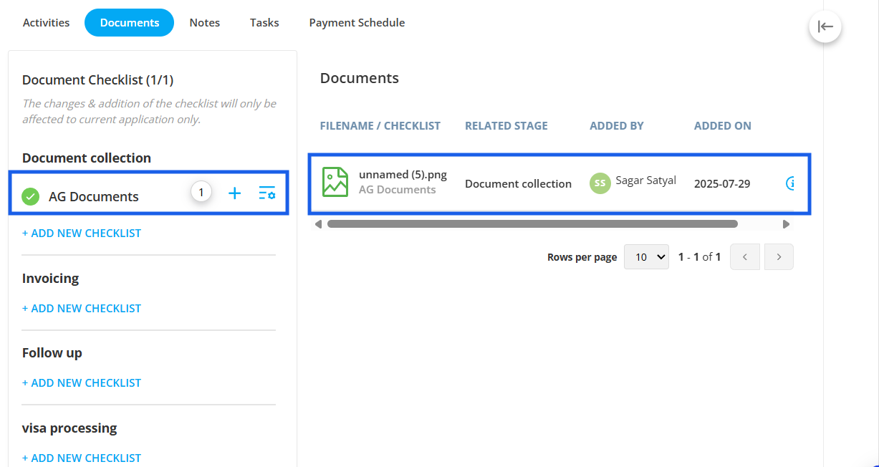Screen dimensions: 879x467
Task: Click the ADDED BY column header
Action: (x=617, y=125)
